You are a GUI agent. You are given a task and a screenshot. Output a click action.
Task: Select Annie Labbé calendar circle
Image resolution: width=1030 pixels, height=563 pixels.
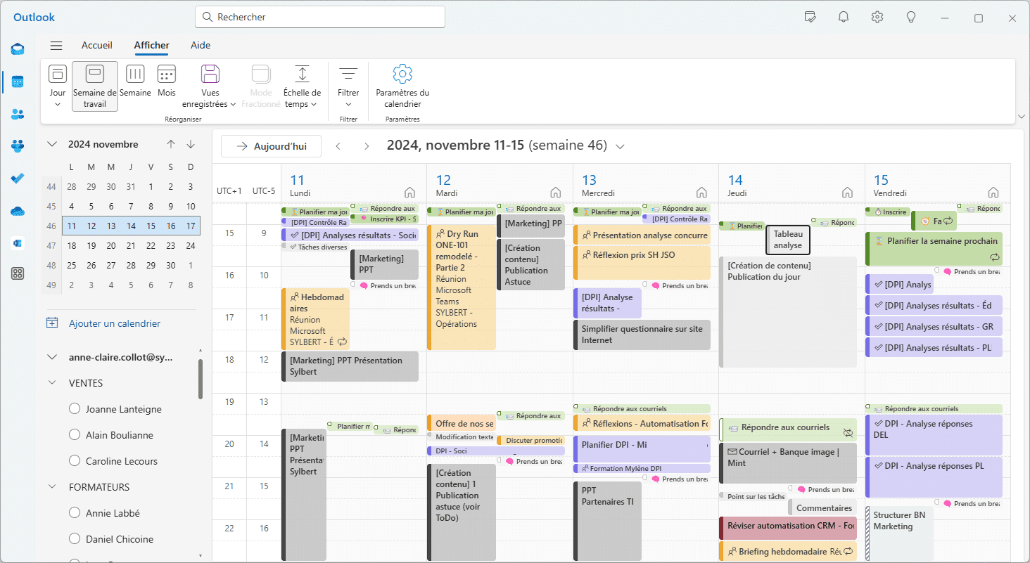(75, 513)
